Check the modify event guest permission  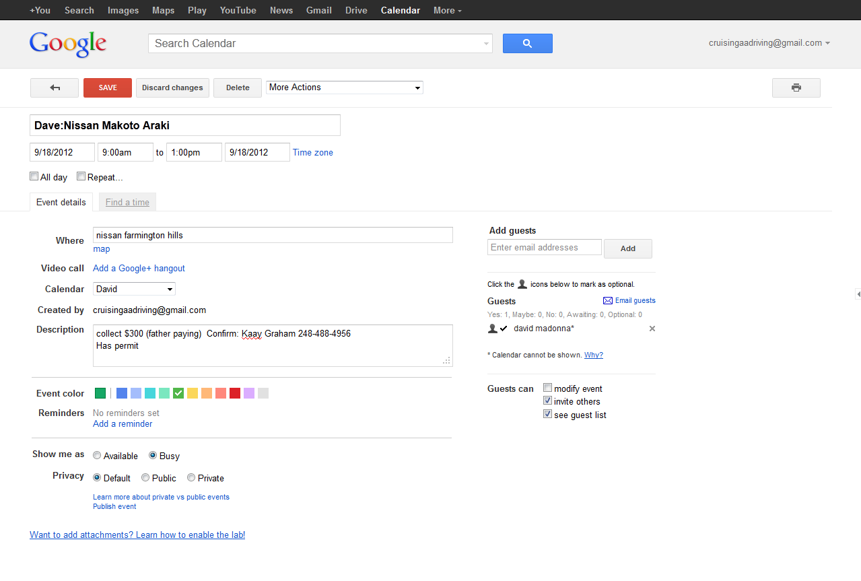click(548, 388)
